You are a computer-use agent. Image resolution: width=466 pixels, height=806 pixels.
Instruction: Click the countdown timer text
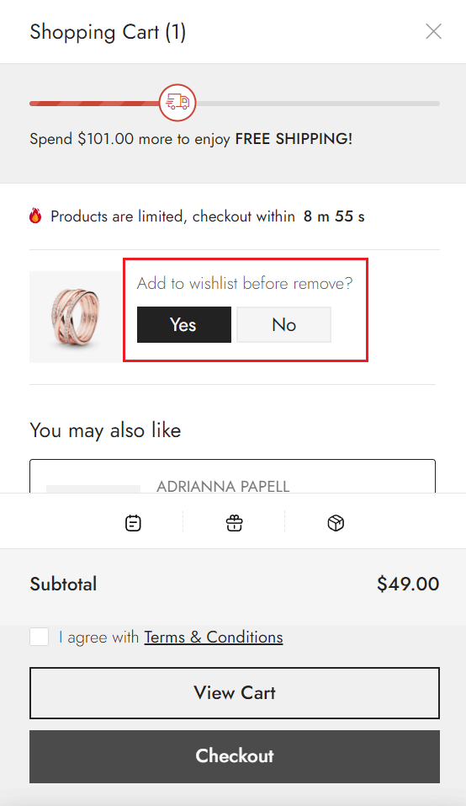pyautogui.click(x=334, y=216)
